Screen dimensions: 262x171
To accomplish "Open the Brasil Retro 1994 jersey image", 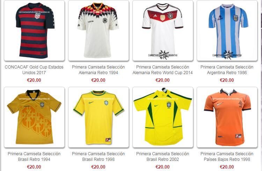I will pyautogui.click(x=34, y=117).
